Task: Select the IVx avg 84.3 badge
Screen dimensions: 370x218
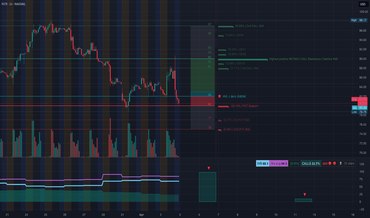Action: [279, 163]
